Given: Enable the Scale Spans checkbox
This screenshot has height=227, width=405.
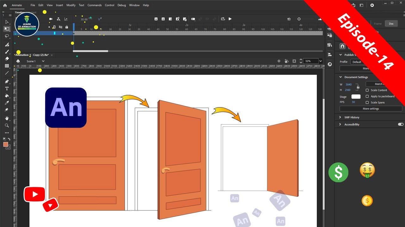Looking at the screenshot, I should pyautogui.click(x=367, y=102).
